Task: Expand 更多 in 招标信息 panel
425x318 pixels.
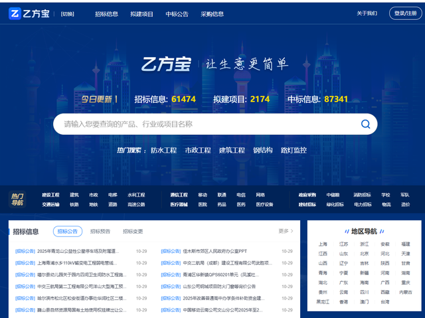Action: 286,231
